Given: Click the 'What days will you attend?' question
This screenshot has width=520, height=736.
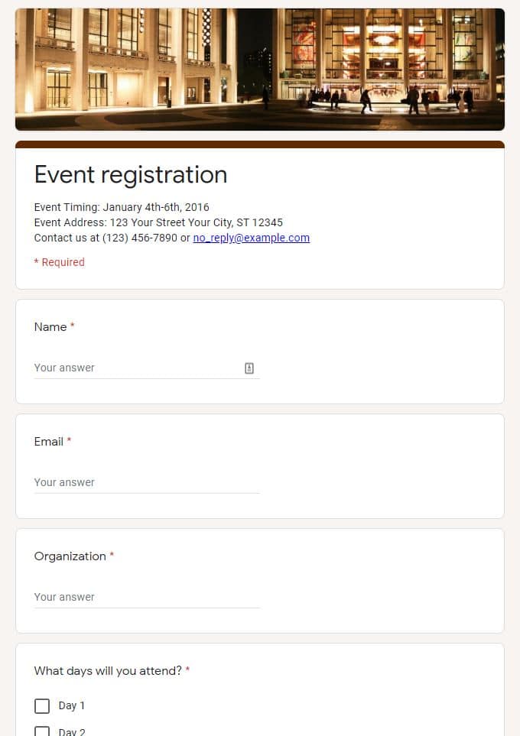Looking at the screenshot, I should point(108,671).
